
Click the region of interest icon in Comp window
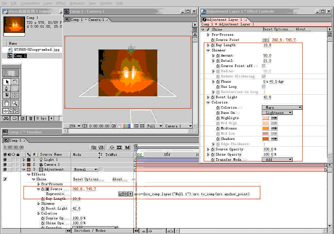click(136, 126)
